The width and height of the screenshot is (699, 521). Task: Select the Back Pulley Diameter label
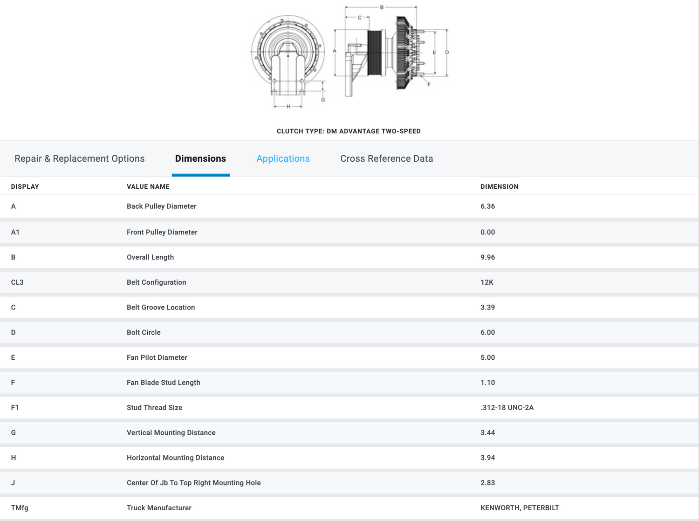tap(161, 206)
